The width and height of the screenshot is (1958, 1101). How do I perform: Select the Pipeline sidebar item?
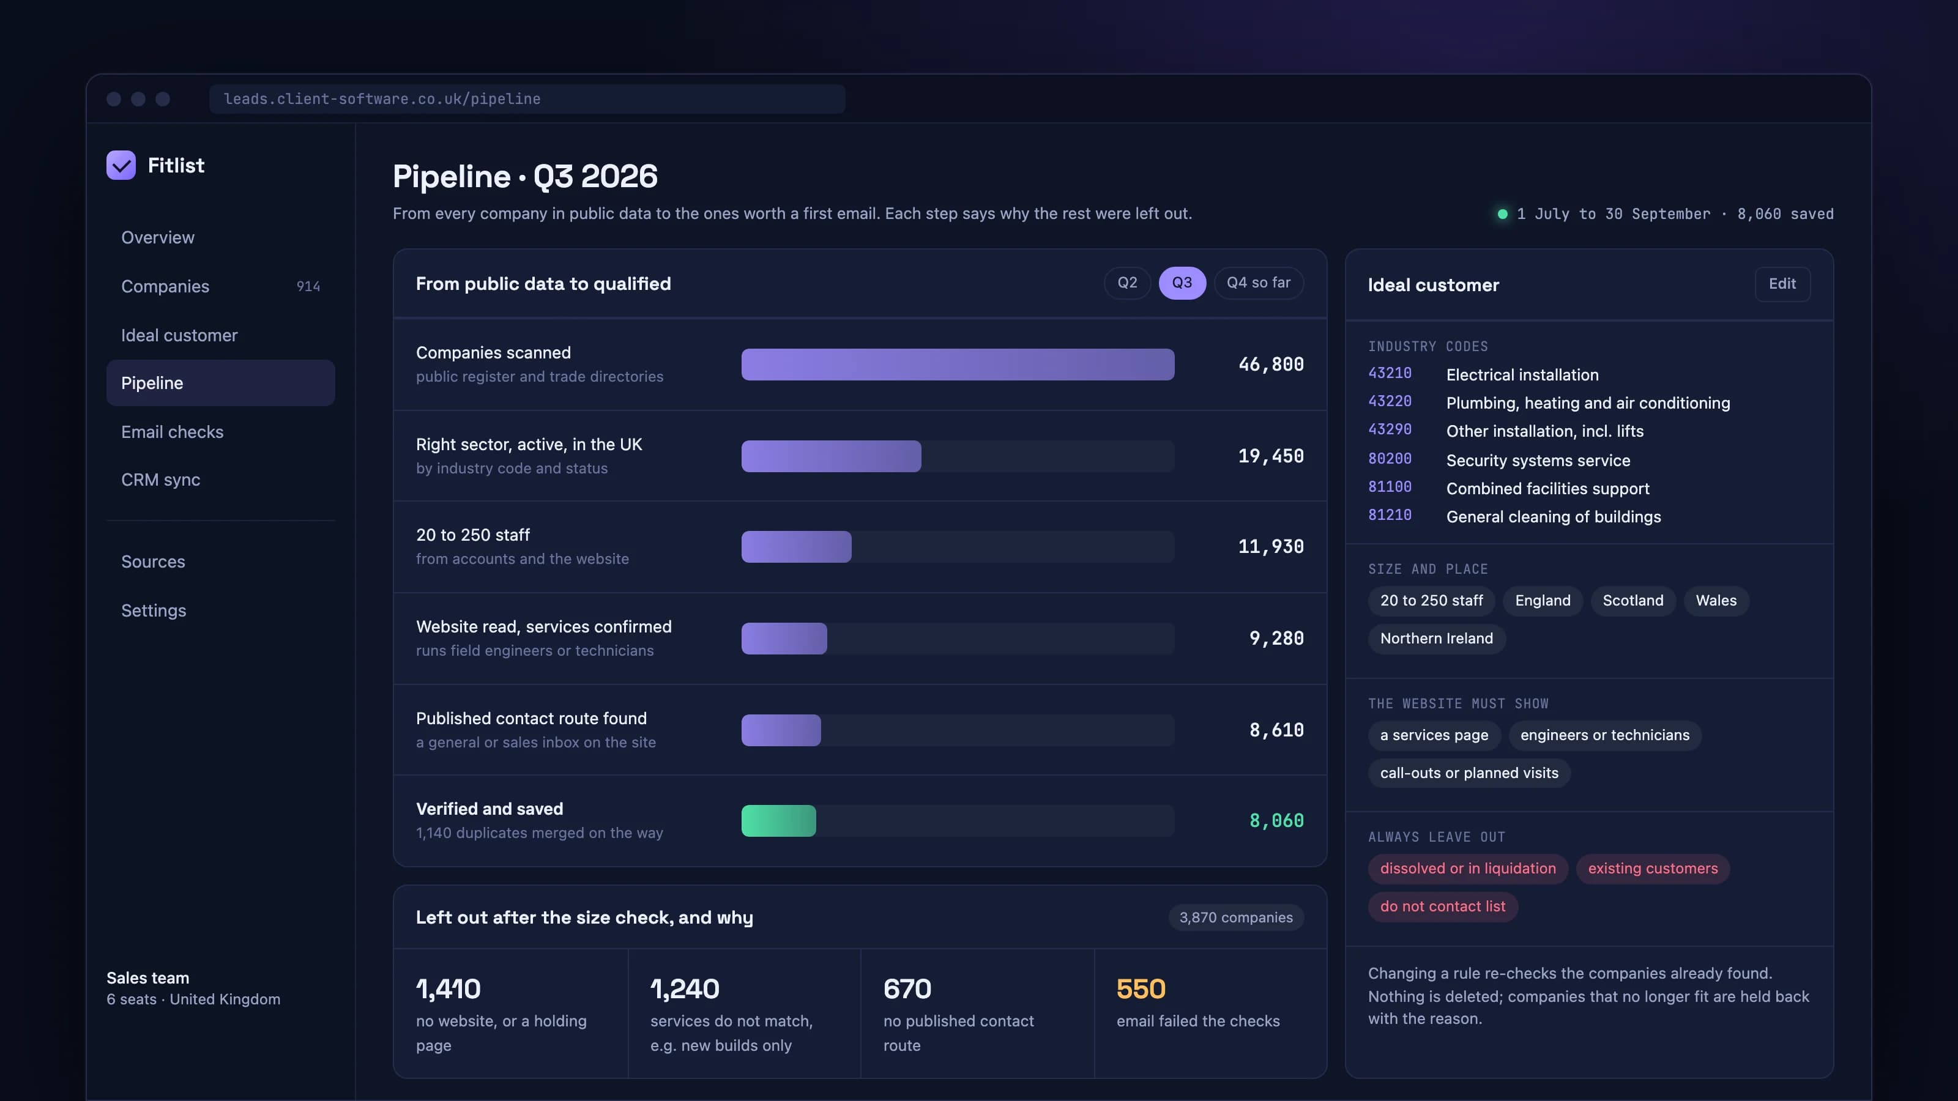[x=220, y=383]
